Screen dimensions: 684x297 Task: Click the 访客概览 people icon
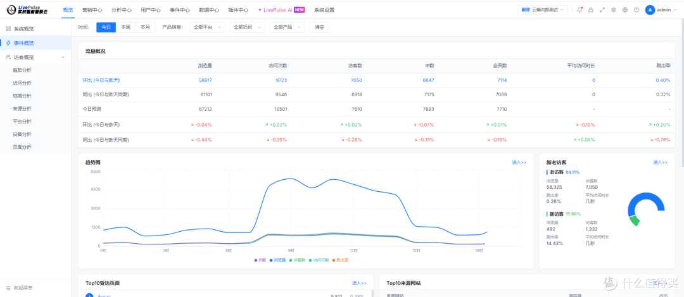coord(8,57)
